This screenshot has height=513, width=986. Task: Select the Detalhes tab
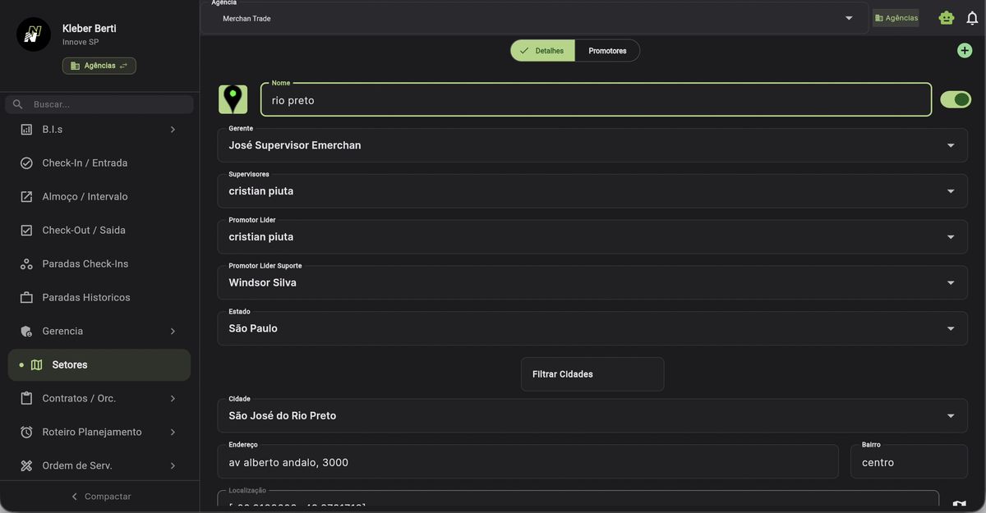click(x=542, y=51)
